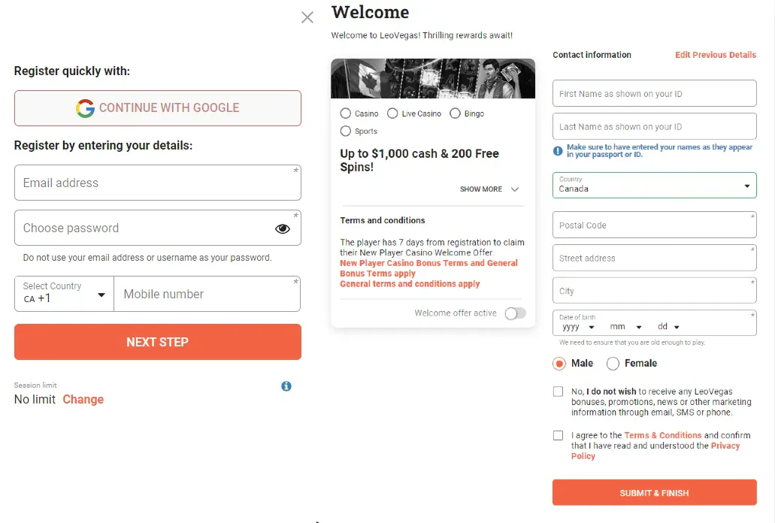The height and width of the screenshot is (523, 775).
Task: Open the Country Canada dropdown
Action: [654, 185]
